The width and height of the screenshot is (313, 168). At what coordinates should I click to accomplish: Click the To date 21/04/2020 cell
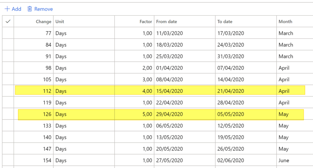(246, 91)
